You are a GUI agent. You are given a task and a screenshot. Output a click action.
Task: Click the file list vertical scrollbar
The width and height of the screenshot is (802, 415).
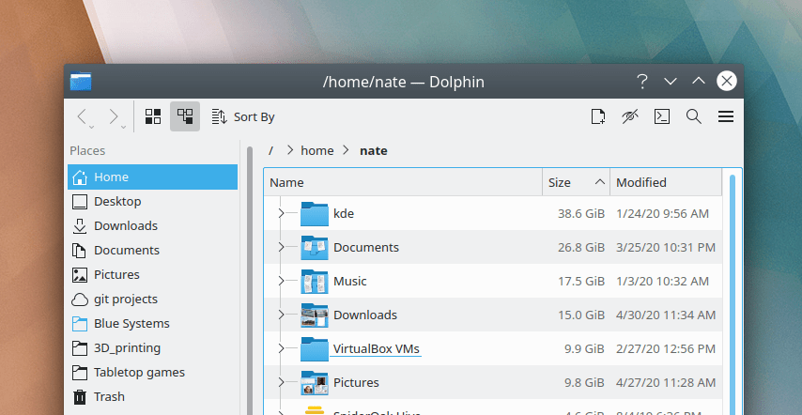coord(733,282)
